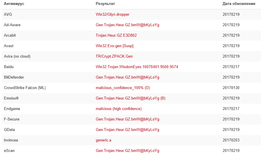Click the Результат column header
Screen dimensions: 261x156
click(x=105, y=4)
